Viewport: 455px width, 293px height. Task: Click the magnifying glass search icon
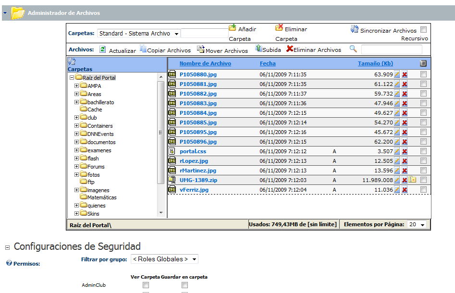click(x=353, y=49)
